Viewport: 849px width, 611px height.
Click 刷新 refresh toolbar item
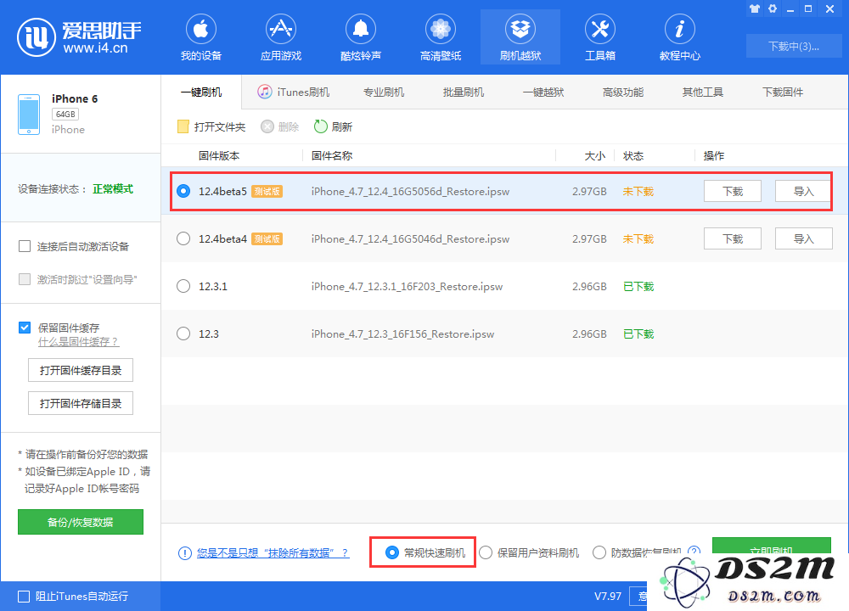pos(334,126)
